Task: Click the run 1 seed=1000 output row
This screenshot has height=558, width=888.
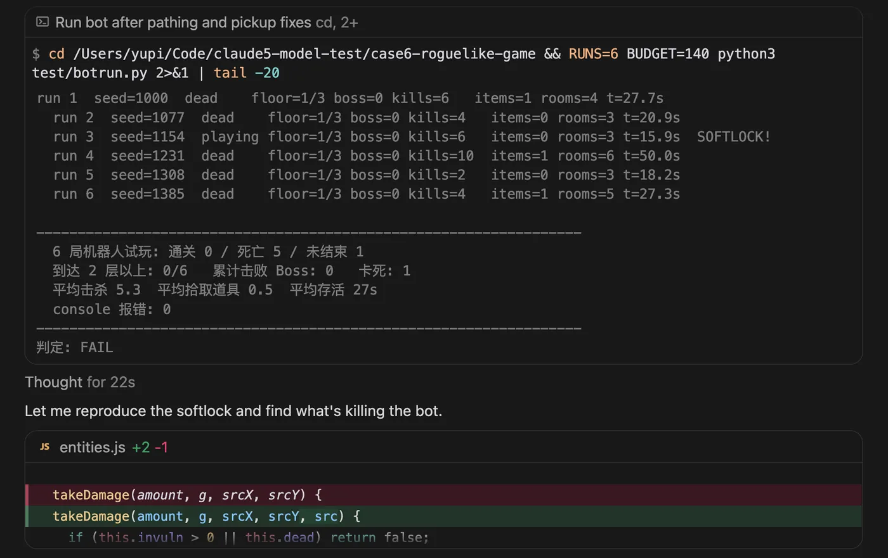Action: click(350, 98)
